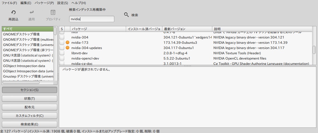318x133 pixels.
Task: Select GNOMEデスクトップ環境 (multiverse) section
Action: (28, 40)
